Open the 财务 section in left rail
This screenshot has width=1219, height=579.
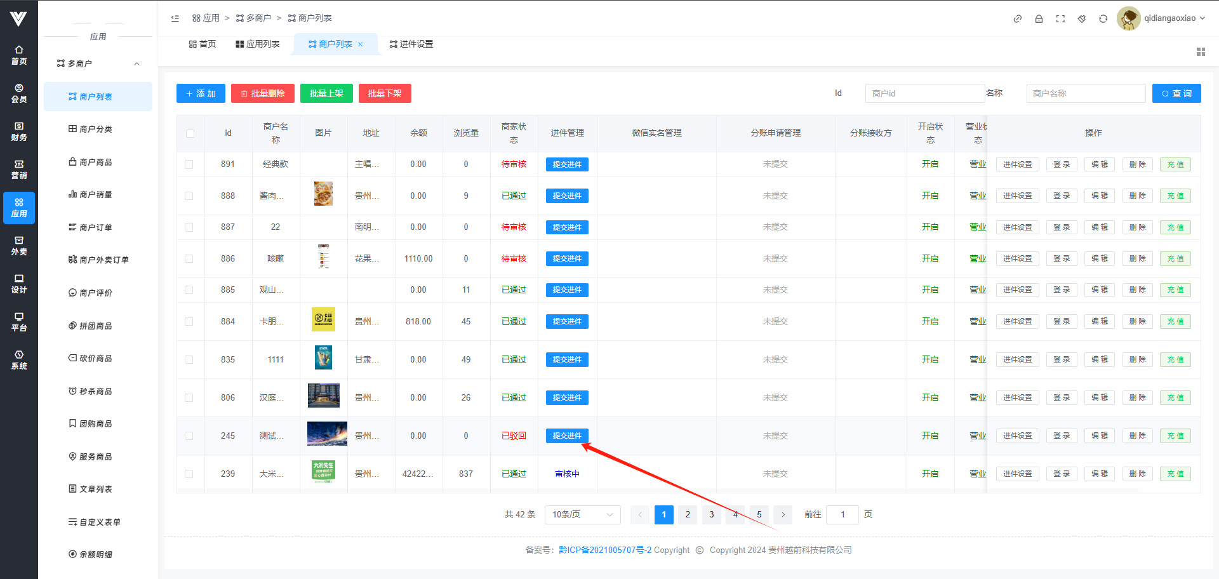[x=19, y=131]
